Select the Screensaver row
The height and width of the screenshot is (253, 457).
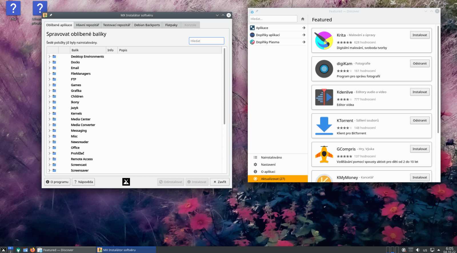[x=134, y=170]
